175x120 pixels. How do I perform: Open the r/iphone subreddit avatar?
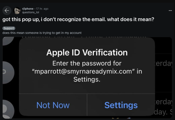tap(17, 11)
